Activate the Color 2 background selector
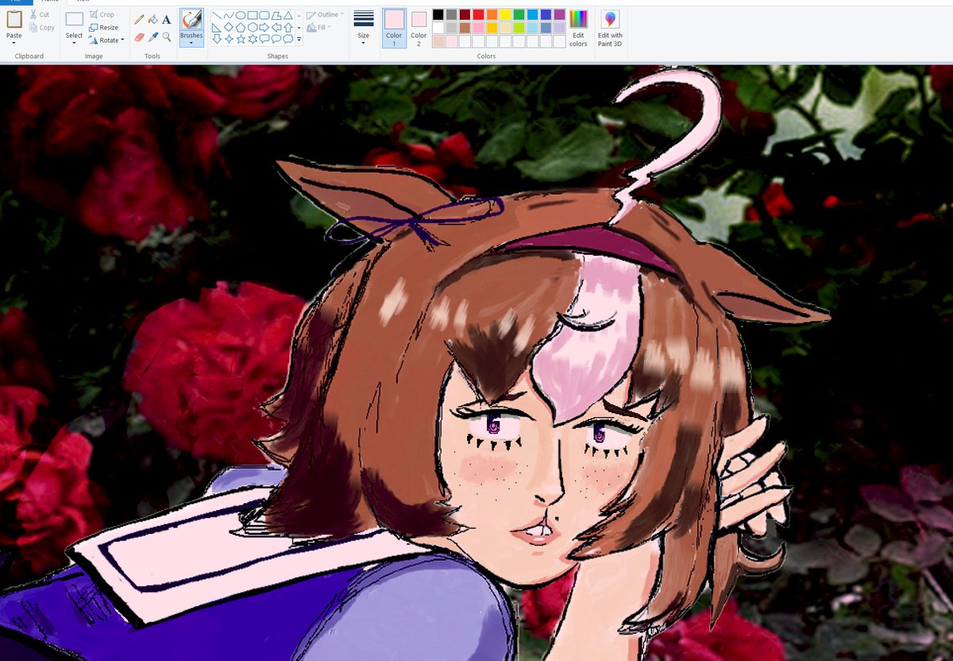953x661 pixels. click(419, 28)
